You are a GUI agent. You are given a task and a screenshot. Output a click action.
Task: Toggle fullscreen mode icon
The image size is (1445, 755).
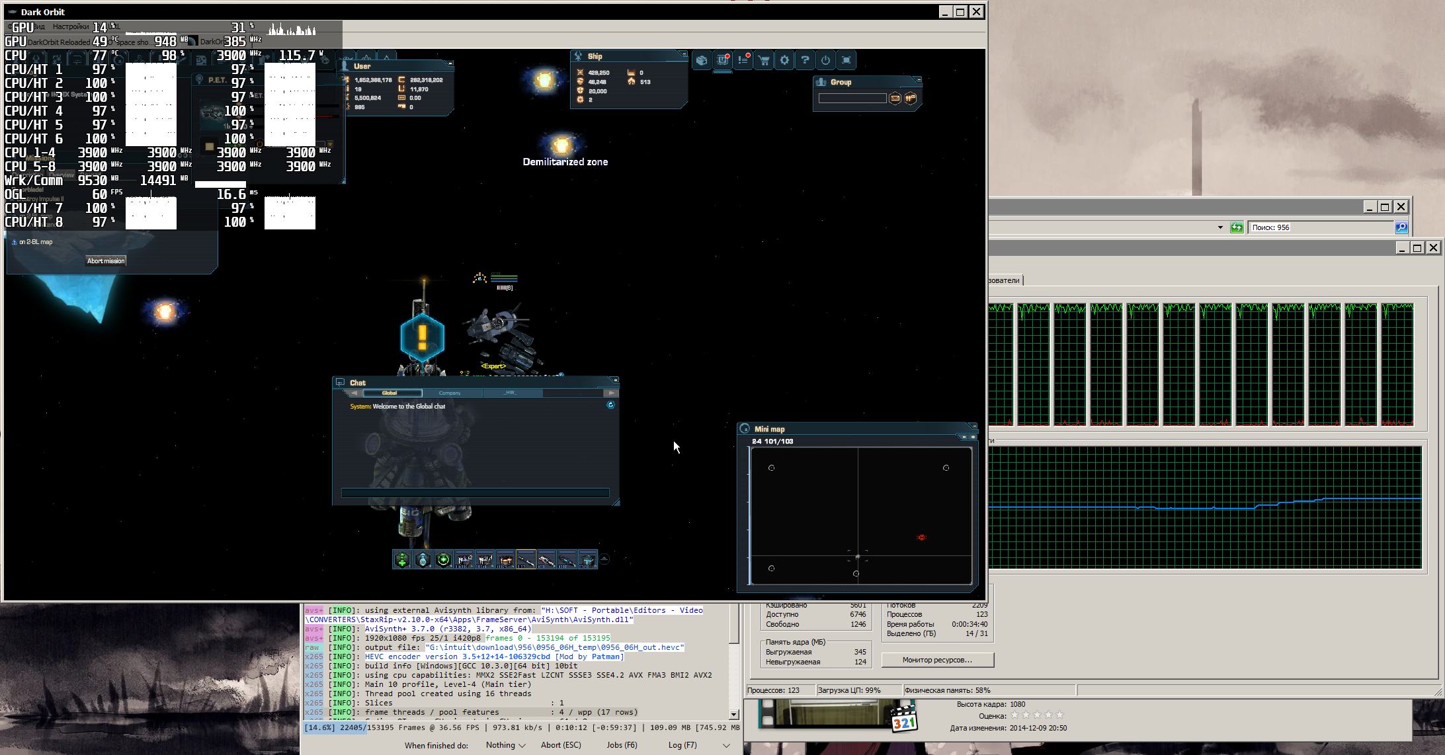(846, 60)
